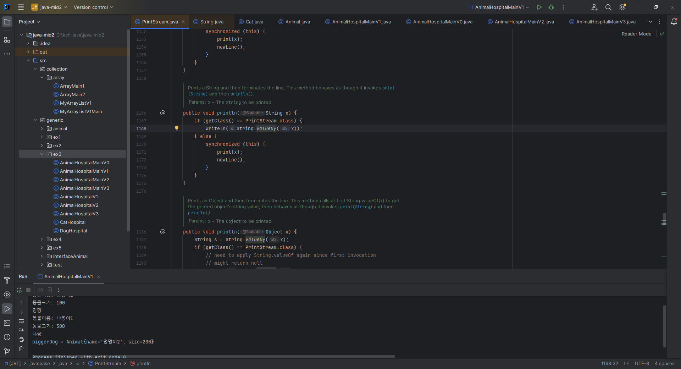Image resolution: width=681 pixels, height=369 pixels.
Task: Open the Terminal tool window
Action: 7,323
